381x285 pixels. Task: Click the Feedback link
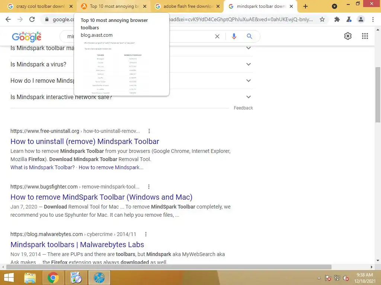243,108
